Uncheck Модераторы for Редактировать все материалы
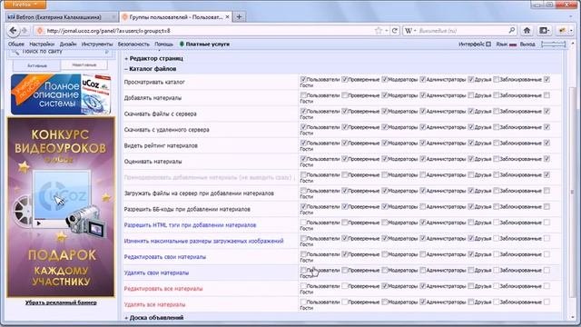This screenshot has width=581, height=327. click(x=384, y=286)
